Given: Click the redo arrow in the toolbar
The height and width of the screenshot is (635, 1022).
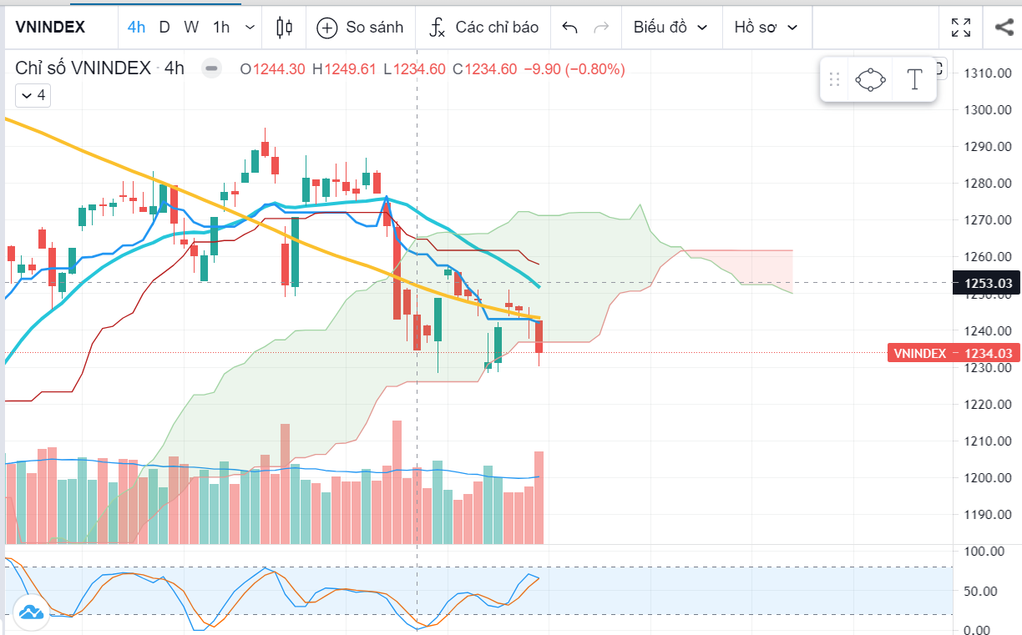Looking at the screenshot, I should [x=600, y=28].
